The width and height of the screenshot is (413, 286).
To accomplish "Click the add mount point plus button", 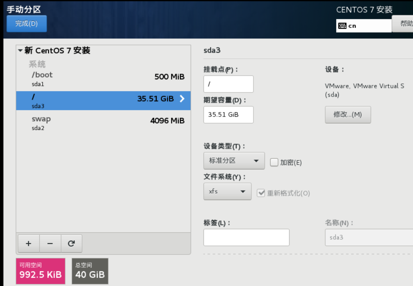I will coord(29,243).
